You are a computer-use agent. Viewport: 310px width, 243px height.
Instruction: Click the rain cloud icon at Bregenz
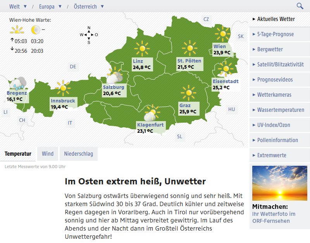[17, 83]
